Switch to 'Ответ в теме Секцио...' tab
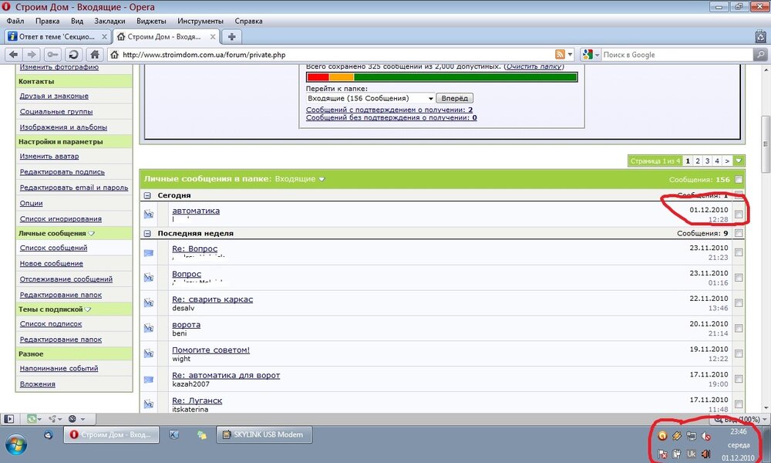 [57, 36]
